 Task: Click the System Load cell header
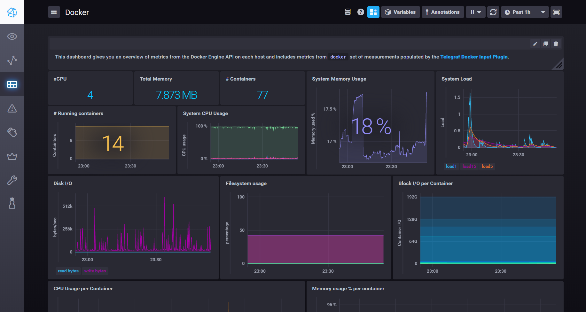457,79
